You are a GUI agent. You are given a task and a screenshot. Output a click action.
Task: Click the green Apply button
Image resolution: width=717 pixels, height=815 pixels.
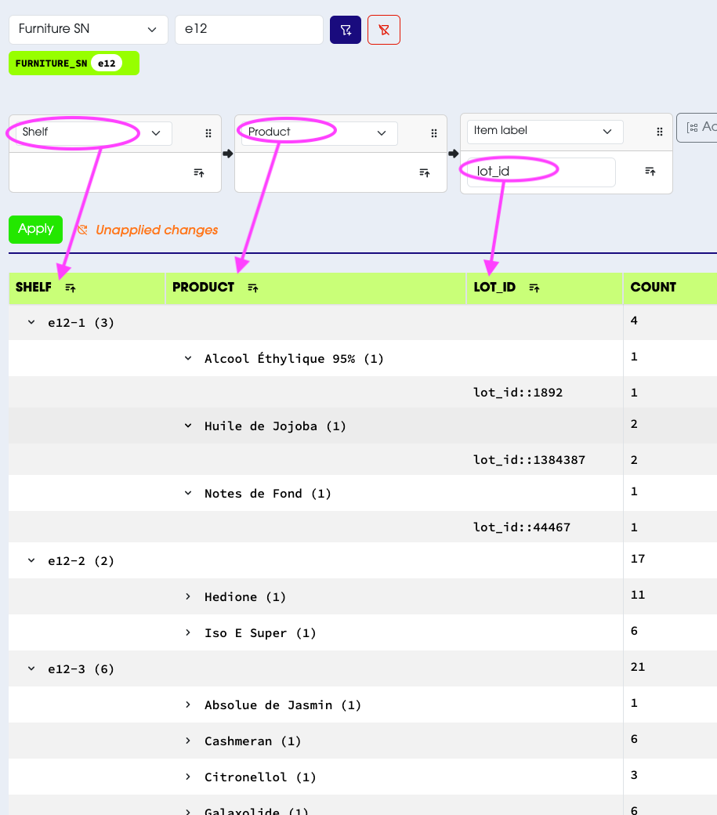35,229
